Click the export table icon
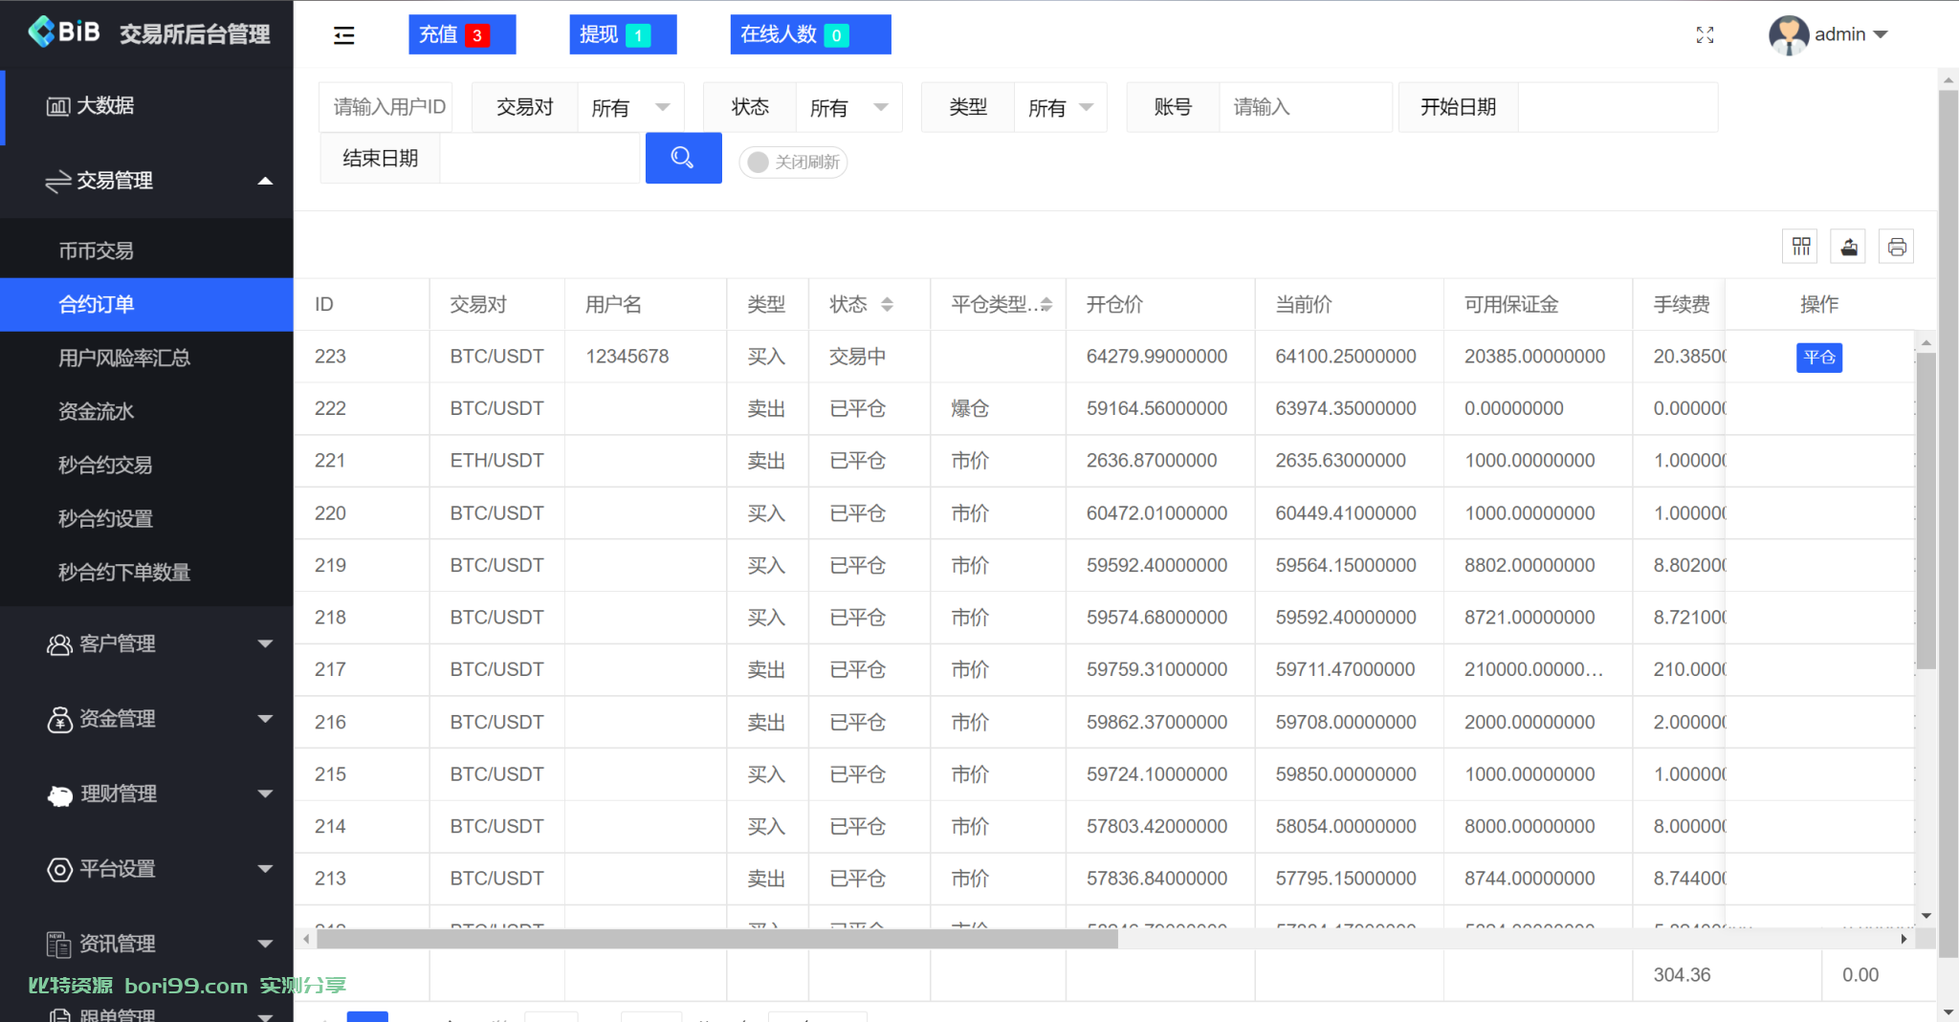This screenshot has width=1959, height=1022. [x=1849, y=247]
